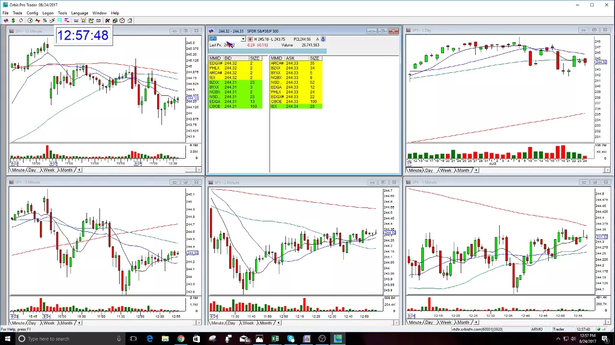Click the stopwatch toolbar icon
The image size is (615, 345).
click(x=123, y=21)
